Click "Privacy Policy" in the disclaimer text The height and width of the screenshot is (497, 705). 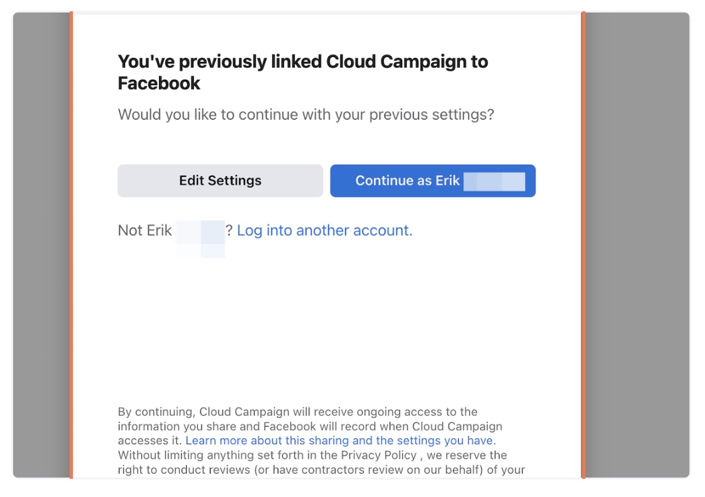tap(378, 455)
